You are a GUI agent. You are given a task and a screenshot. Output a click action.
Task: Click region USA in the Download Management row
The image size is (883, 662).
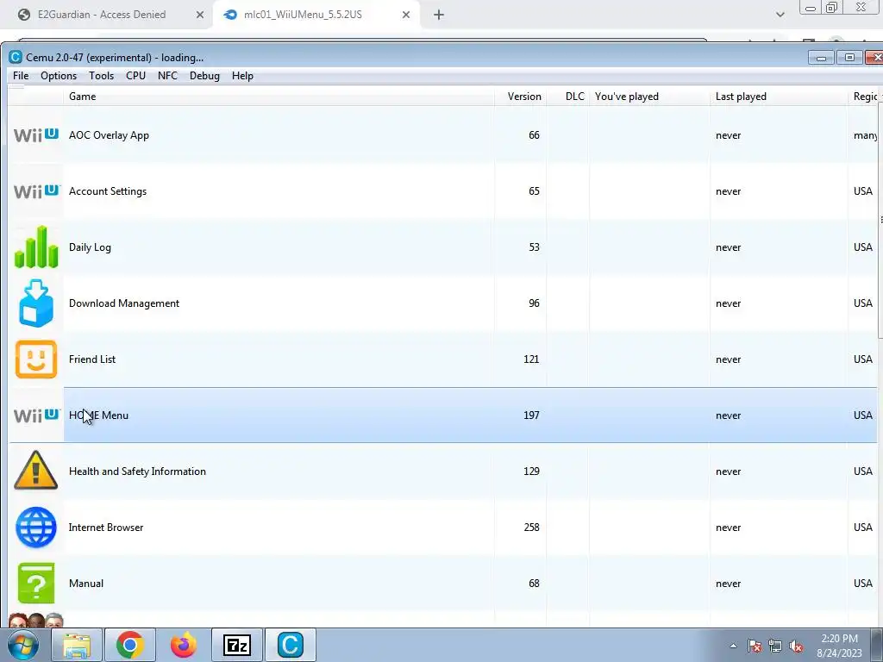tap(862, 303)
